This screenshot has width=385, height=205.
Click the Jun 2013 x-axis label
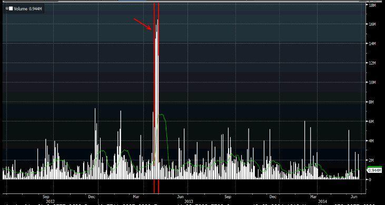pyautogui.click(x=181, y=197)
